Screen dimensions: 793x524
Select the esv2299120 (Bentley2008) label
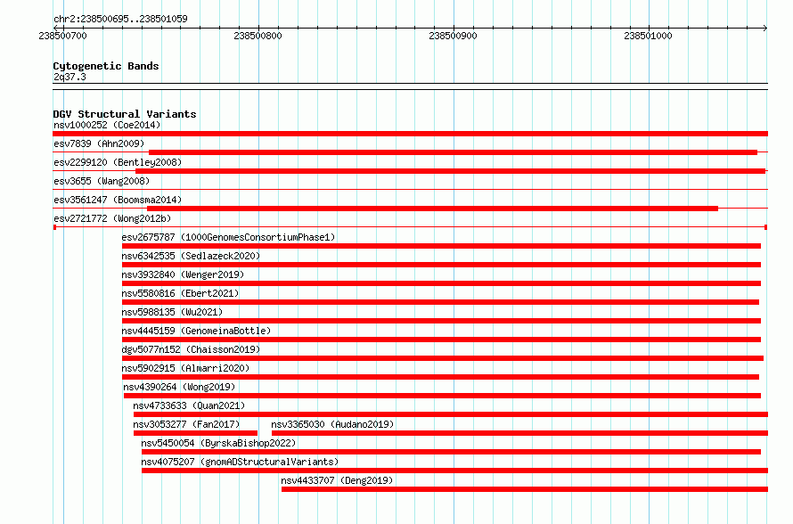118,162
